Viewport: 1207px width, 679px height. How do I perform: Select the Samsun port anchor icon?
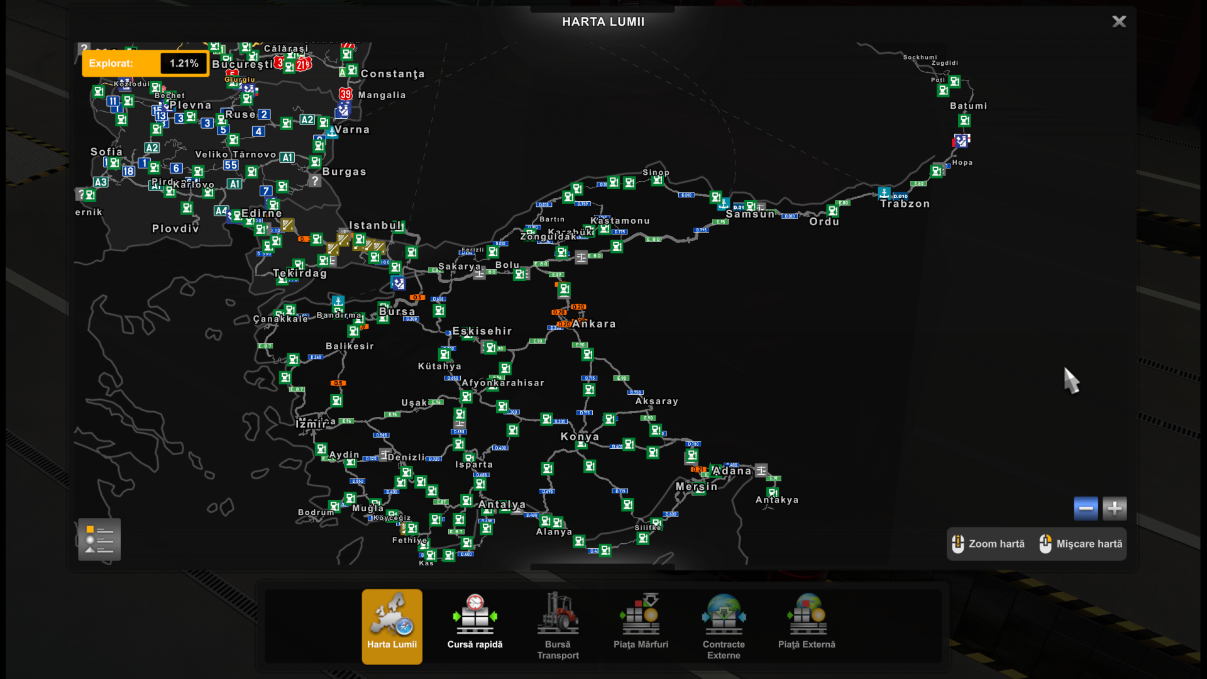[724, 204]
